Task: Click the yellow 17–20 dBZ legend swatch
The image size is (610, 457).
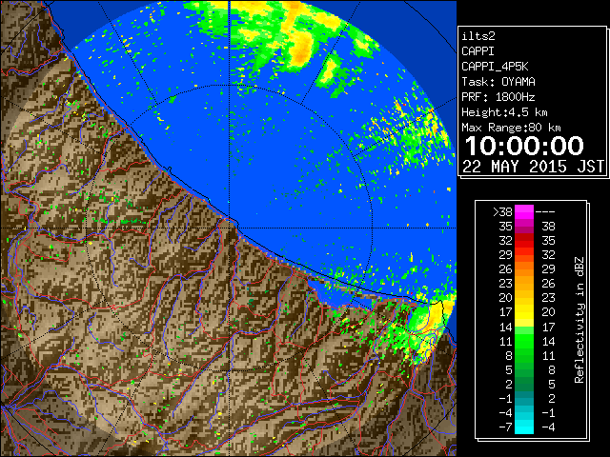Action: pyautogui.click(x=524, y=312)
